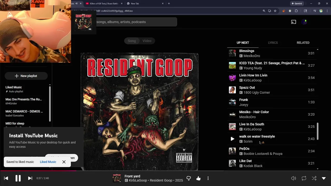Open Chrome media controls icon
Viewport: 331px width, 186px height.
tap(315, 11)
